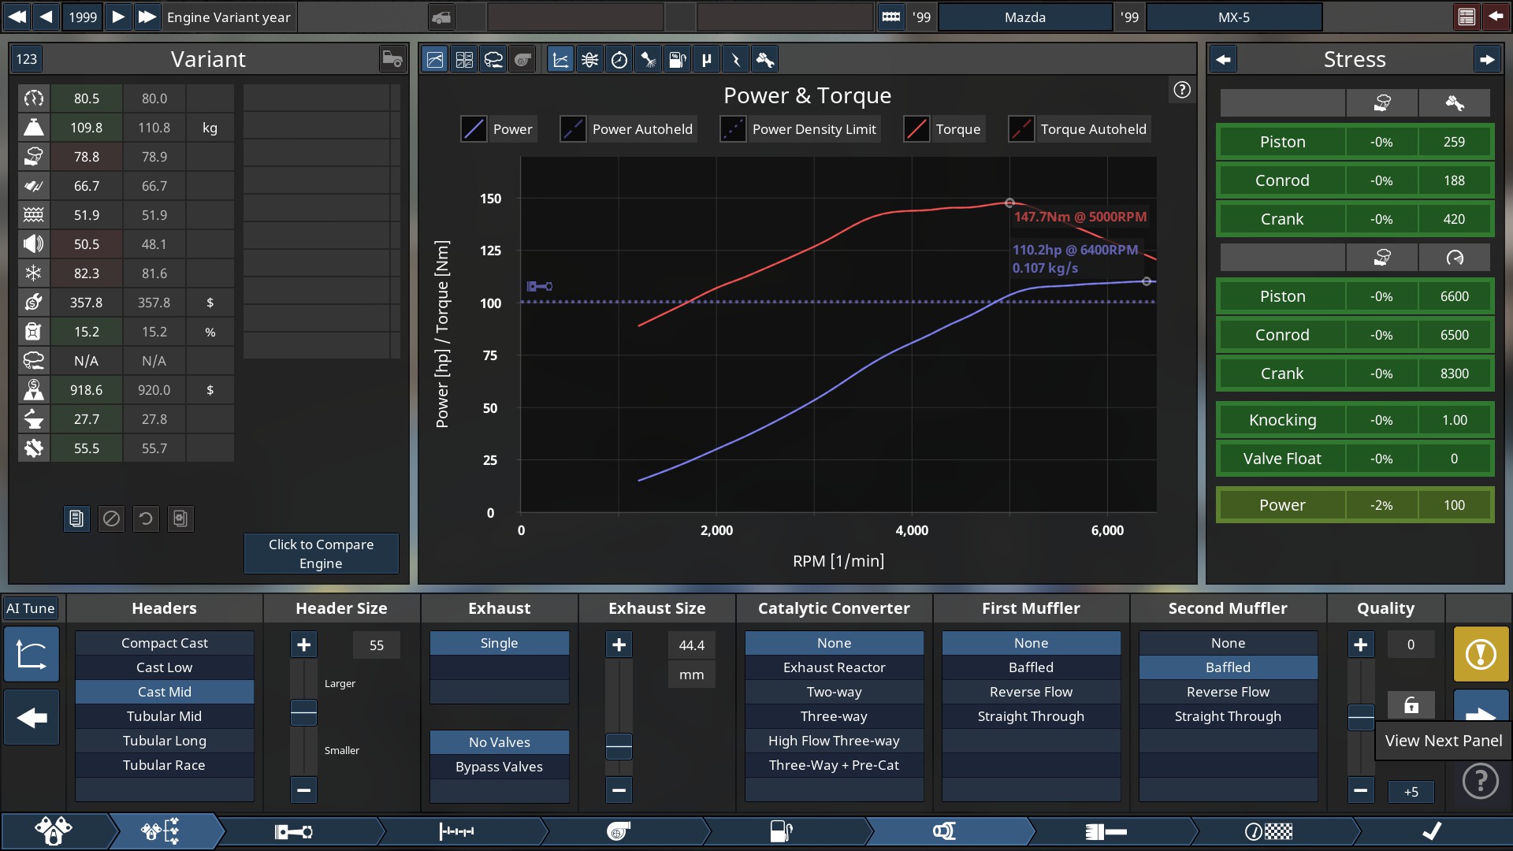This screenshot has height=851, width=1513.
Task: Select High Flow Three-way converter
Action: (x=834, y=741)
